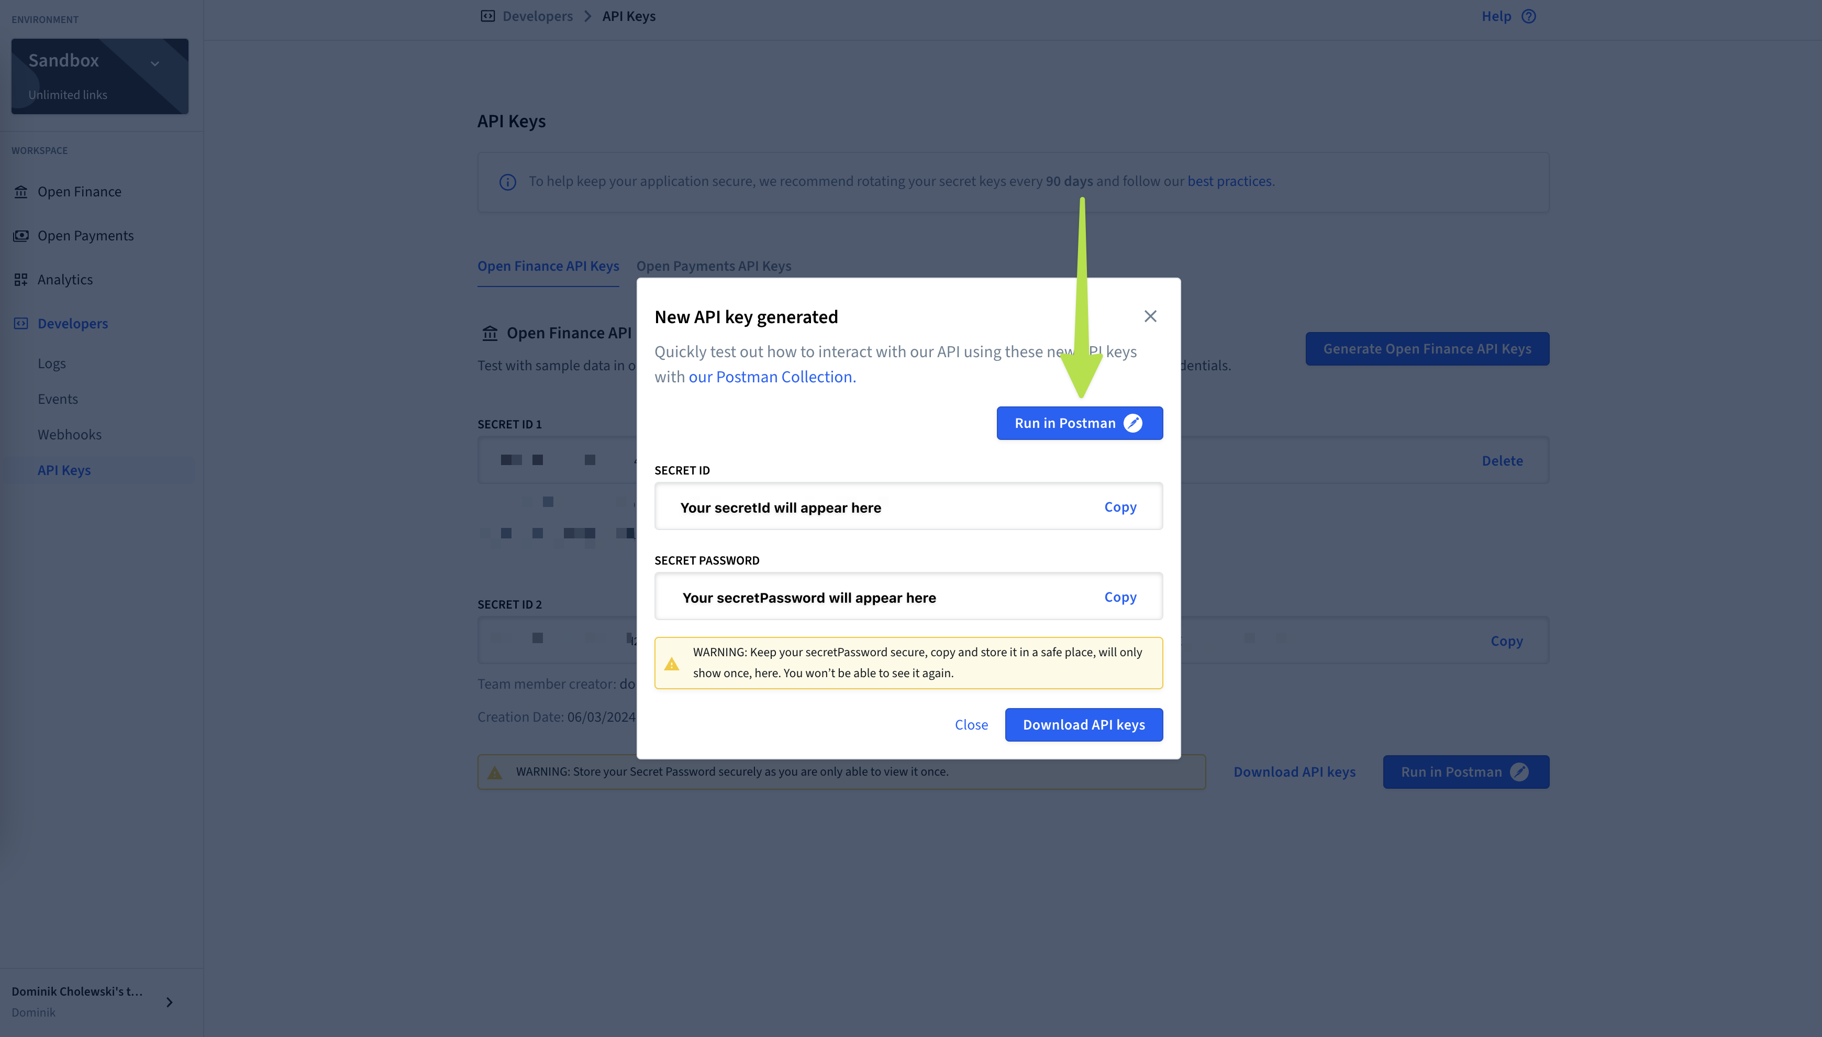Image resolution: width=1822 pixels, height=1037 pixels.
Task: Click the Analytics grid icon
Action: (x=20, y=280)
